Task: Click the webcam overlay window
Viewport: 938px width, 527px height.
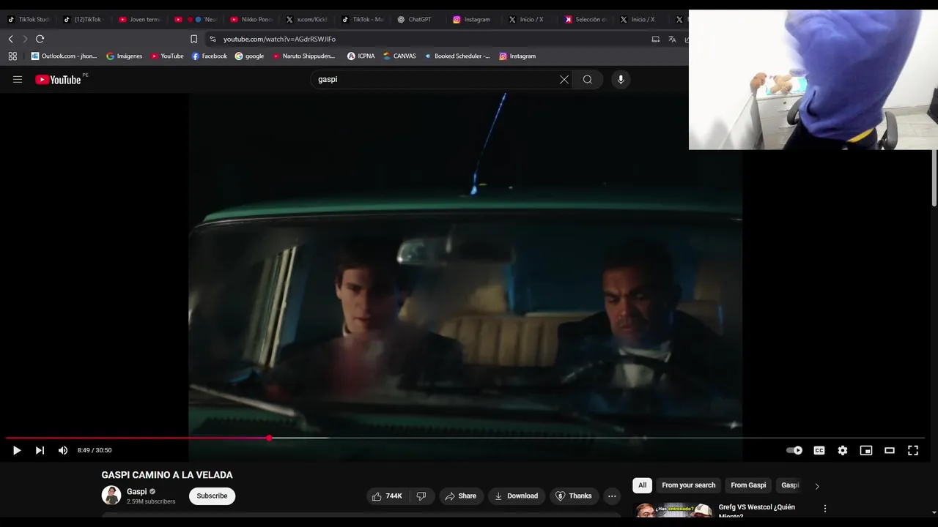Action: pos(813,80)
